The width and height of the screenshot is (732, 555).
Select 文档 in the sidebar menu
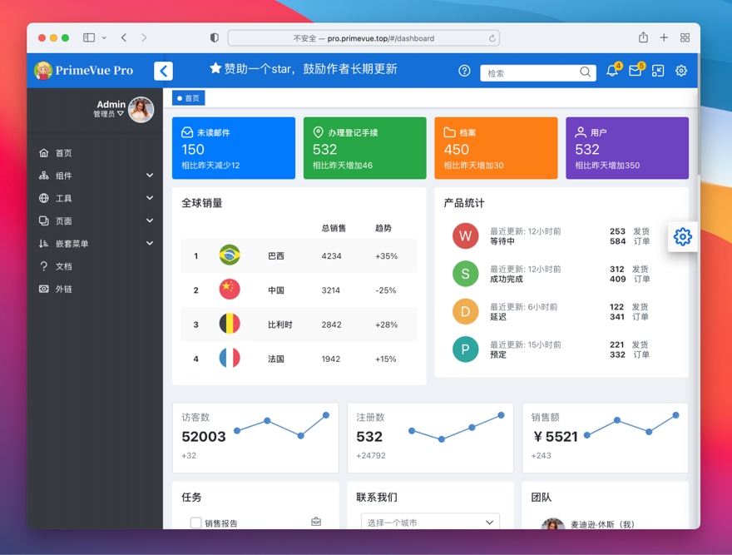(x=64, y=266)
